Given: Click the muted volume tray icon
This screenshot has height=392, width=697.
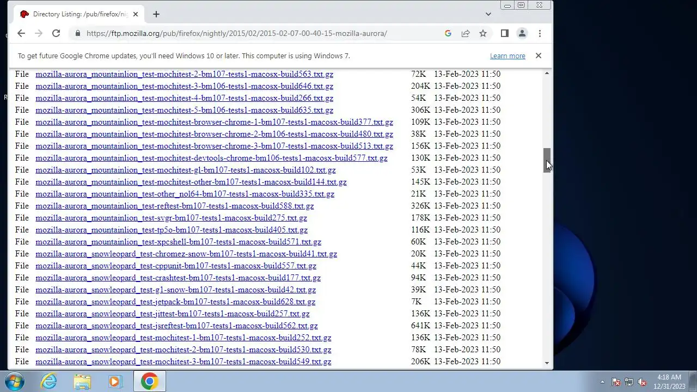Looking at the screenshot, I should pyautogui.click(x=642, y=382).
